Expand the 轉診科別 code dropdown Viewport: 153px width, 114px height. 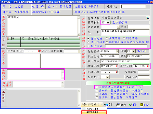tap(108, 23)
